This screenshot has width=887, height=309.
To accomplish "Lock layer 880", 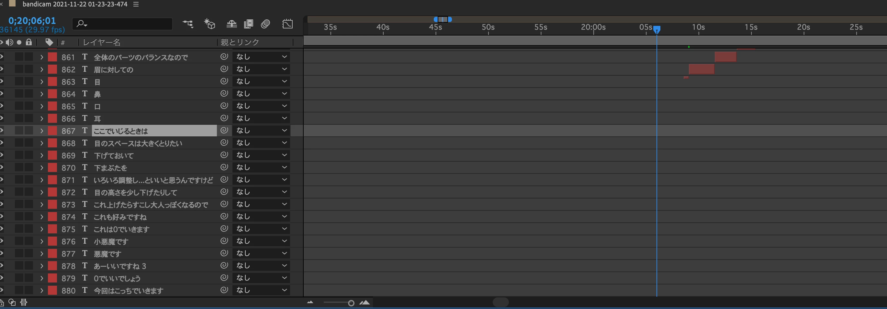I will coord(29,290).
